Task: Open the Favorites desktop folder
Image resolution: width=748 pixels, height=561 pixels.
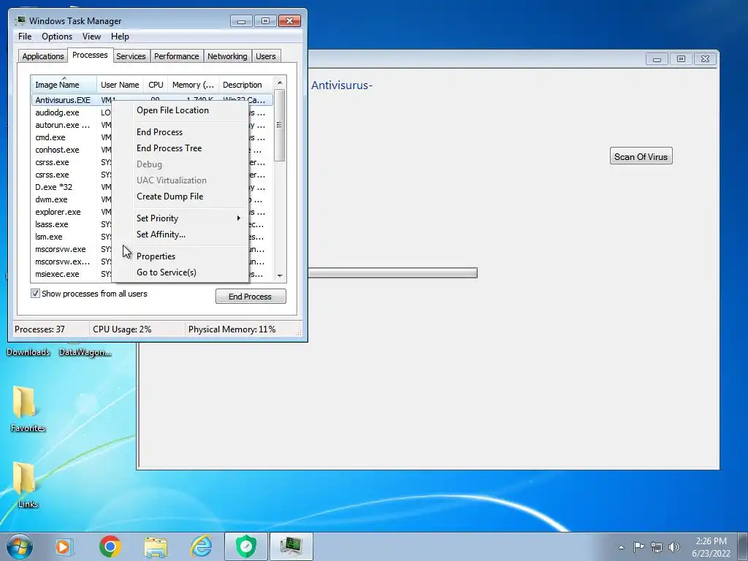Action: pyautogui.click(x=28, y=409)
